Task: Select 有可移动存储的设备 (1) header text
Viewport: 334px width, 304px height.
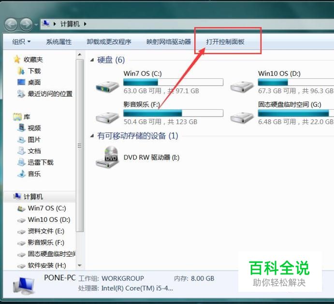Action: [x=138, y=136]
